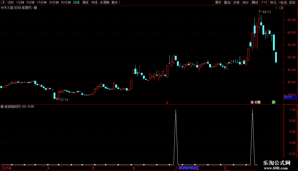Click the 33.14 low price label

[x=64, y=99]
